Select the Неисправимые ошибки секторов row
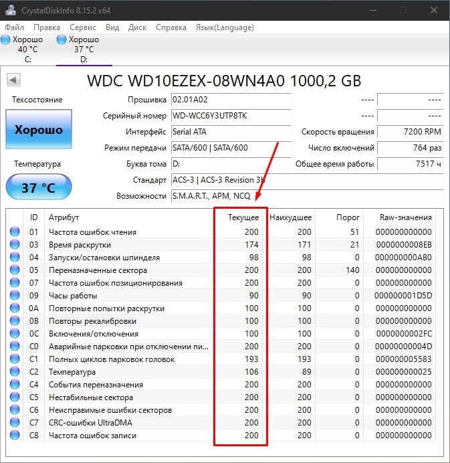The image size is (450, 463). [221, 409]
